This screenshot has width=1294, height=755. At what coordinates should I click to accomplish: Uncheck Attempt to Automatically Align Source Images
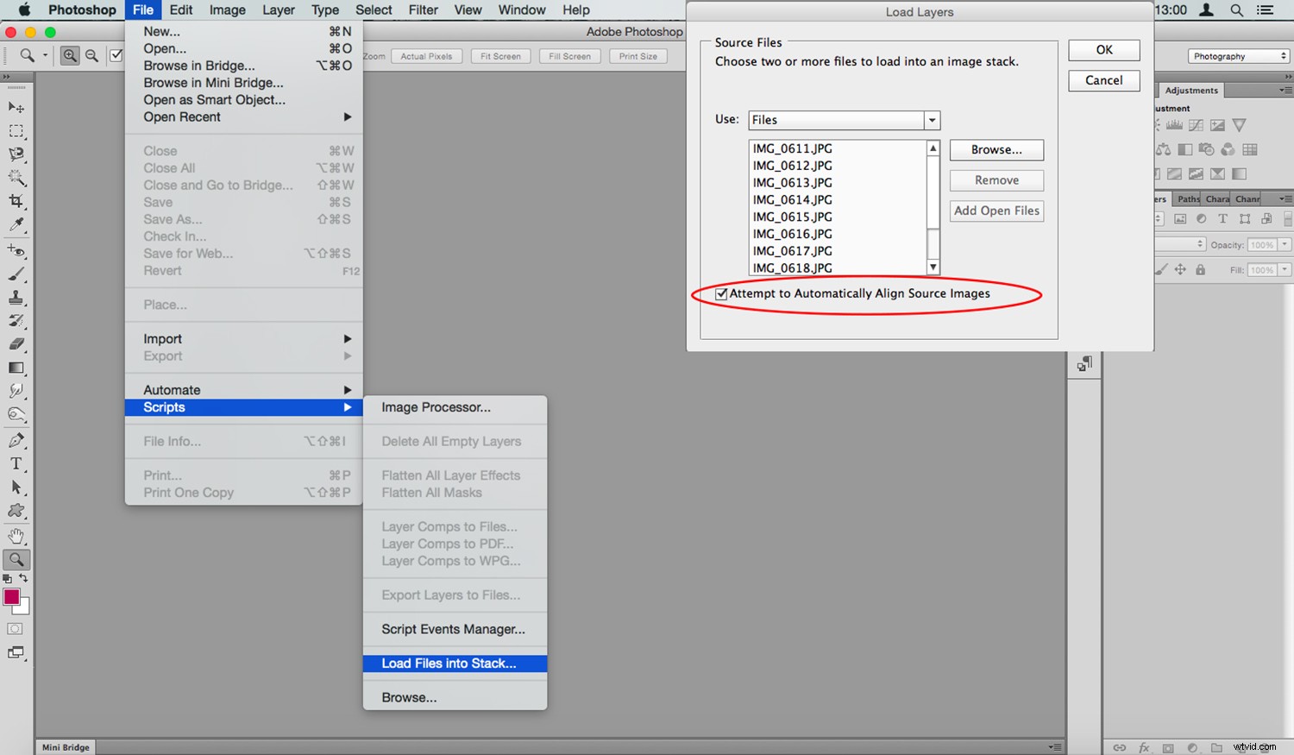722,293
